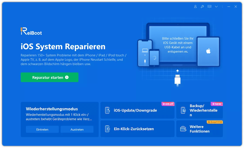Click the tablet with Apple logo illustration

(208, 51)
